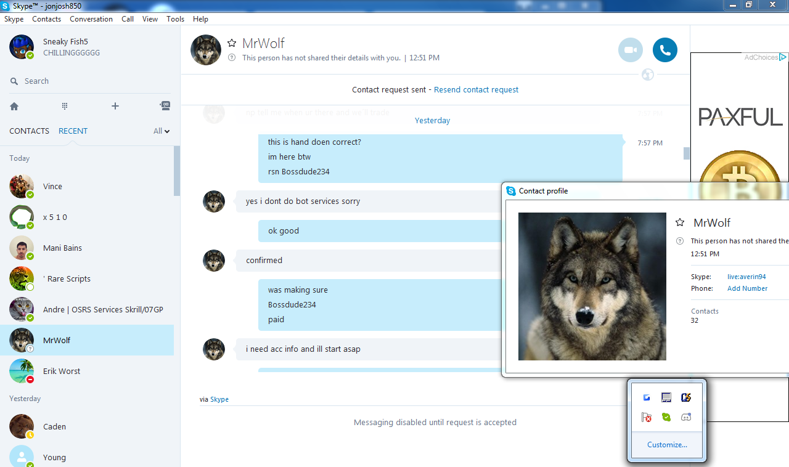The width and height of the screenshot is (789, 467).
Task: Click MrWolf avatar in conversation header
Action: (206, 50)
